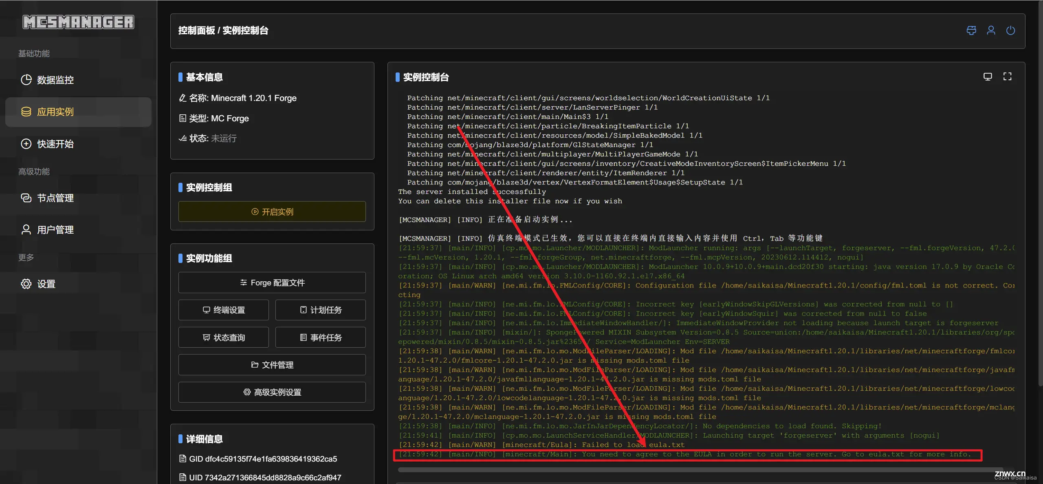Click the GID dfc4c59135f74e1fa639836419362ca5 text
The width and height of the screenshot is (1043, 484).
click(x=263, y=459)
